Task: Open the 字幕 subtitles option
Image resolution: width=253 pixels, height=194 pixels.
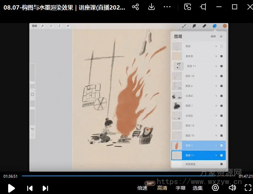Action: (181, 188)
